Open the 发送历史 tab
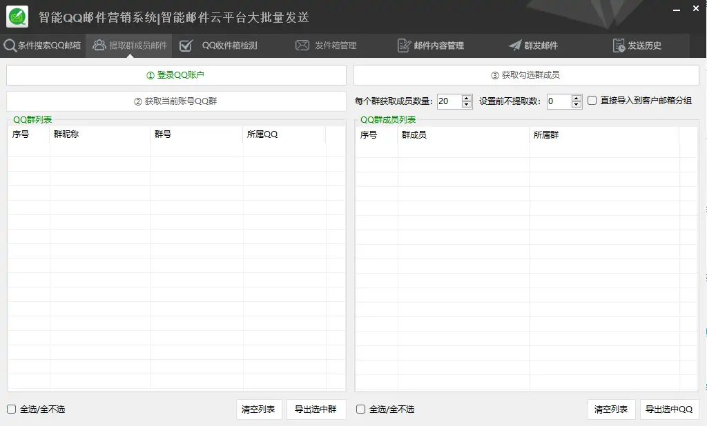This screenshot has width=707, height=426. pyautogui.click(x=637, y=45)
